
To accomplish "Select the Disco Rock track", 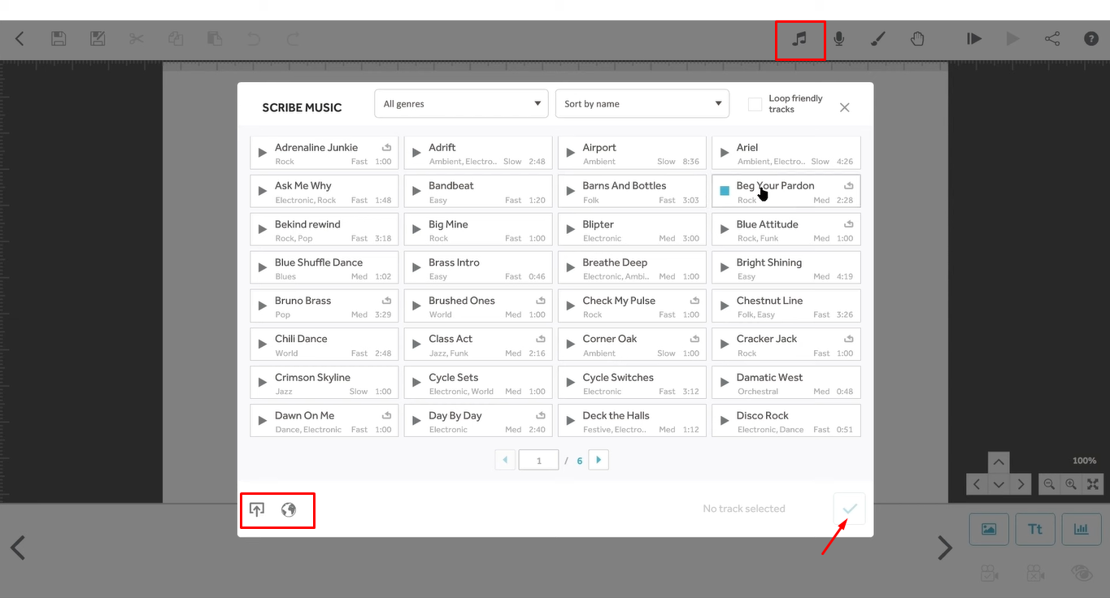I will click(786, 421).
